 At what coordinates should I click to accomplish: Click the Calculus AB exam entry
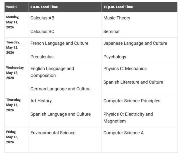tap(42, 18)
